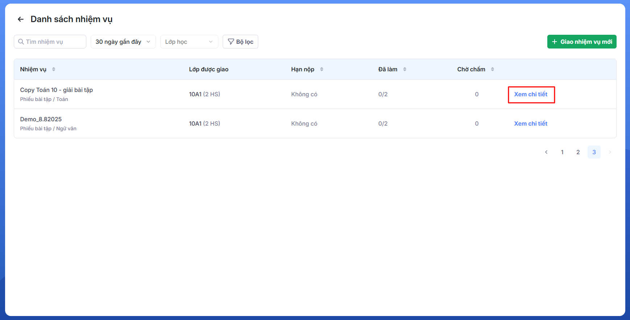Open the 30 ngày gần đây dropdown
The width and height of the screenshot is (630, 320).
(123, 42)
